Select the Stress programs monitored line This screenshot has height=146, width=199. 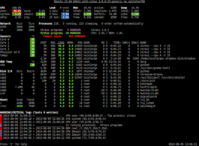tap(61, 30)
